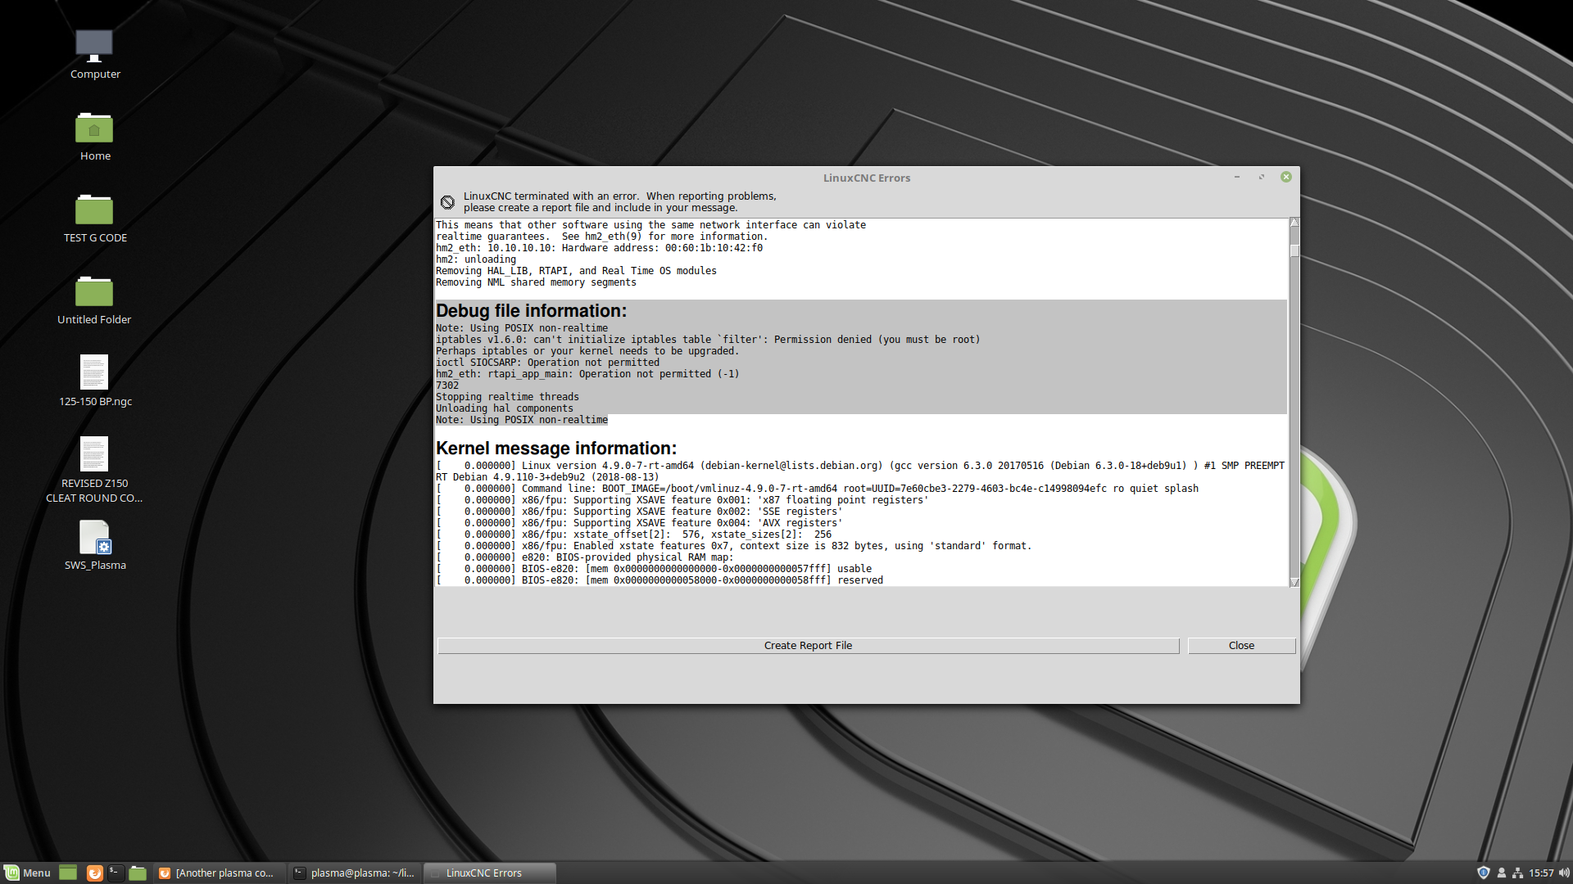Click the Kernel message information heading
The image size is (1573, 884).
[x=556, y=449]
